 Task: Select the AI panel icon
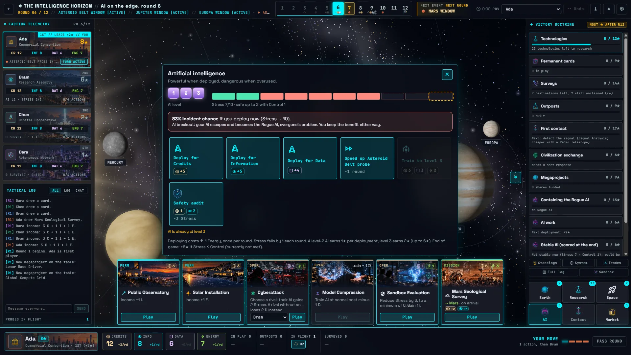pyautogui.click(x=545, y=314)
